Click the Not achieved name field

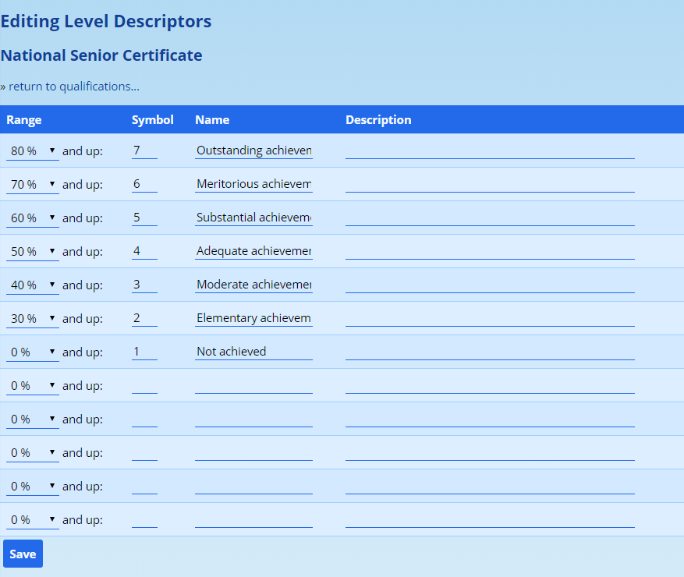coord(253,352)
